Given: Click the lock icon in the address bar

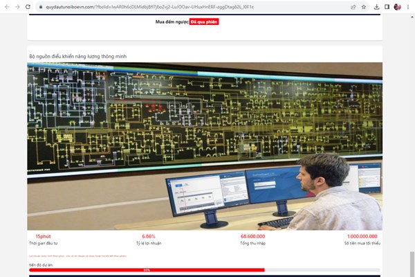Looking at the screenshot, I should point(41,7).
